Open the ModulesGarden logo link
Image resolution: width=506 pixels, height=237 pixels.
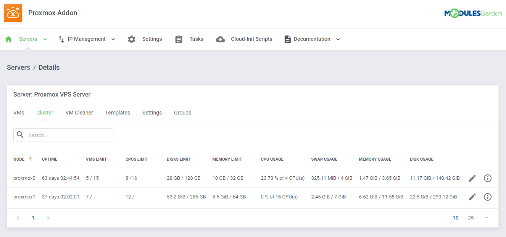(x=473, y=13)
